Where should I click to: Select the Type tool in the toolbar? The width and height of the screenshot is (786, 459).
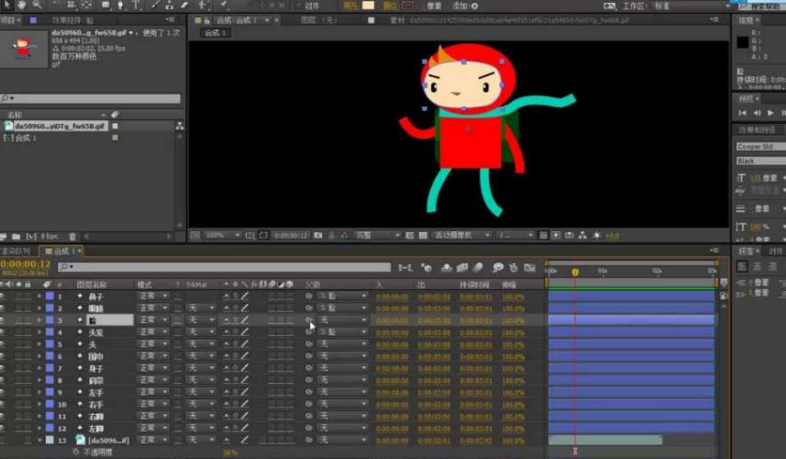click(136, 5)
